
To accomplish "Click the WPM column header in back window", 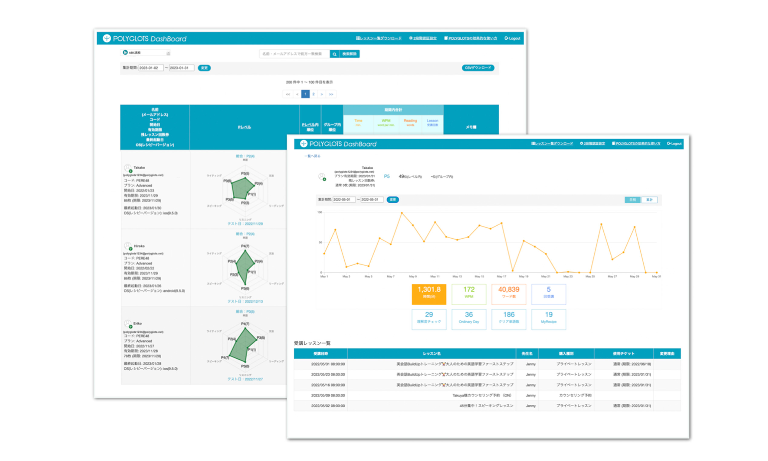I will (x=386, y=122).
